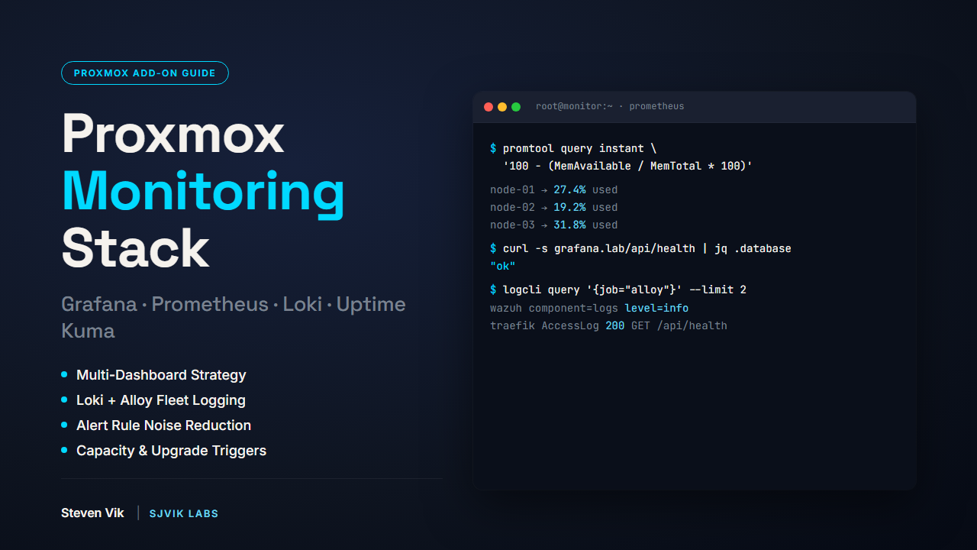The image size is (977, 550).
Task: Click the PROXMOX ADD-ON GUIDE badge
Action: [145, 73]
